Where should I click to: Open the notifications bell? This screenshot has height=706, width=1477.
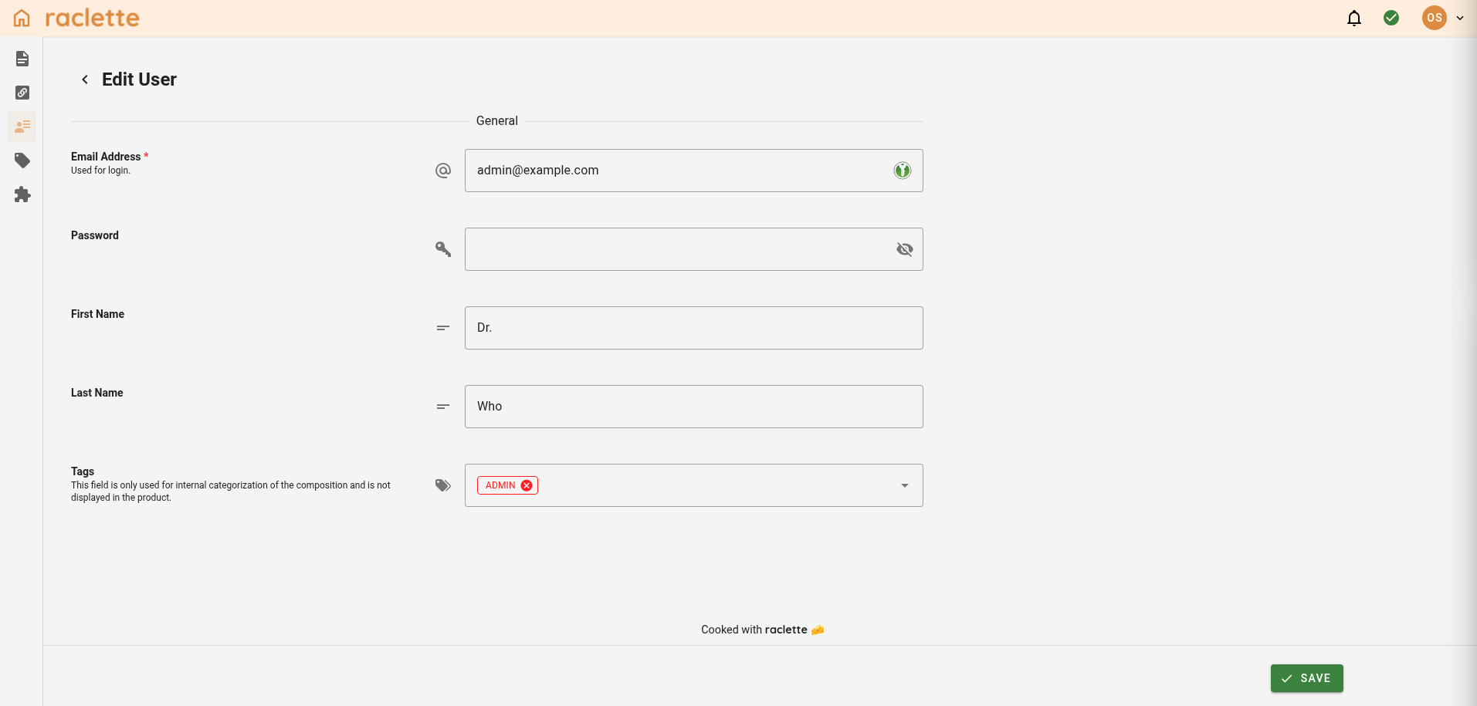(x=1353, y=18)
